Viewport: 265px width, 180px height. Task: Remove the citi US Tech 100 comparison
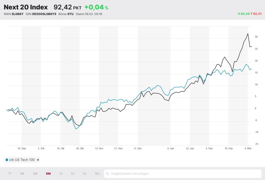click(38, 160)
